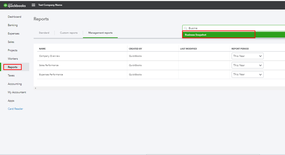Viewport: 285px width, 155px height.
Task: Open Sales in the sidebar
Action: [11, 42]
